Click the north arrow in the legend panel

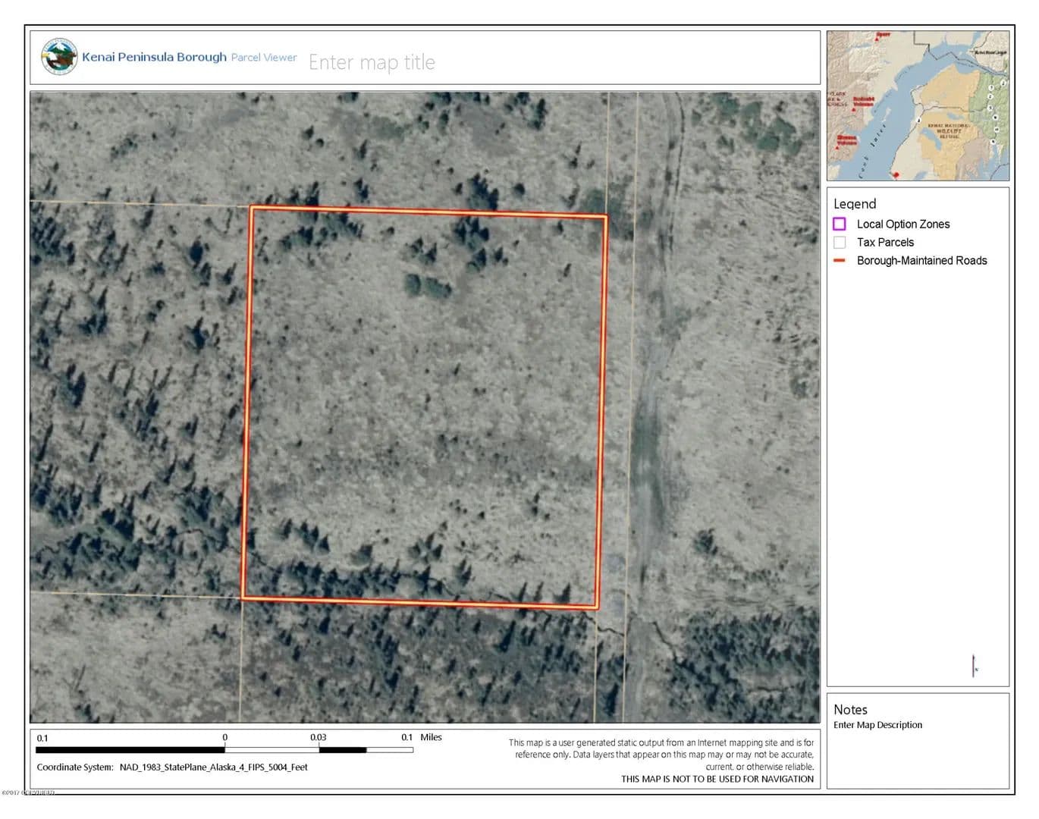(x=974, y=666)
